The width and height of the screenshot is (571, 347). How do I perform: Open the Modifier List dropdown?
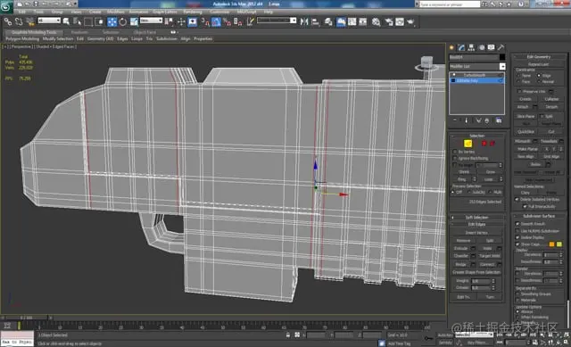coord(502,66)
